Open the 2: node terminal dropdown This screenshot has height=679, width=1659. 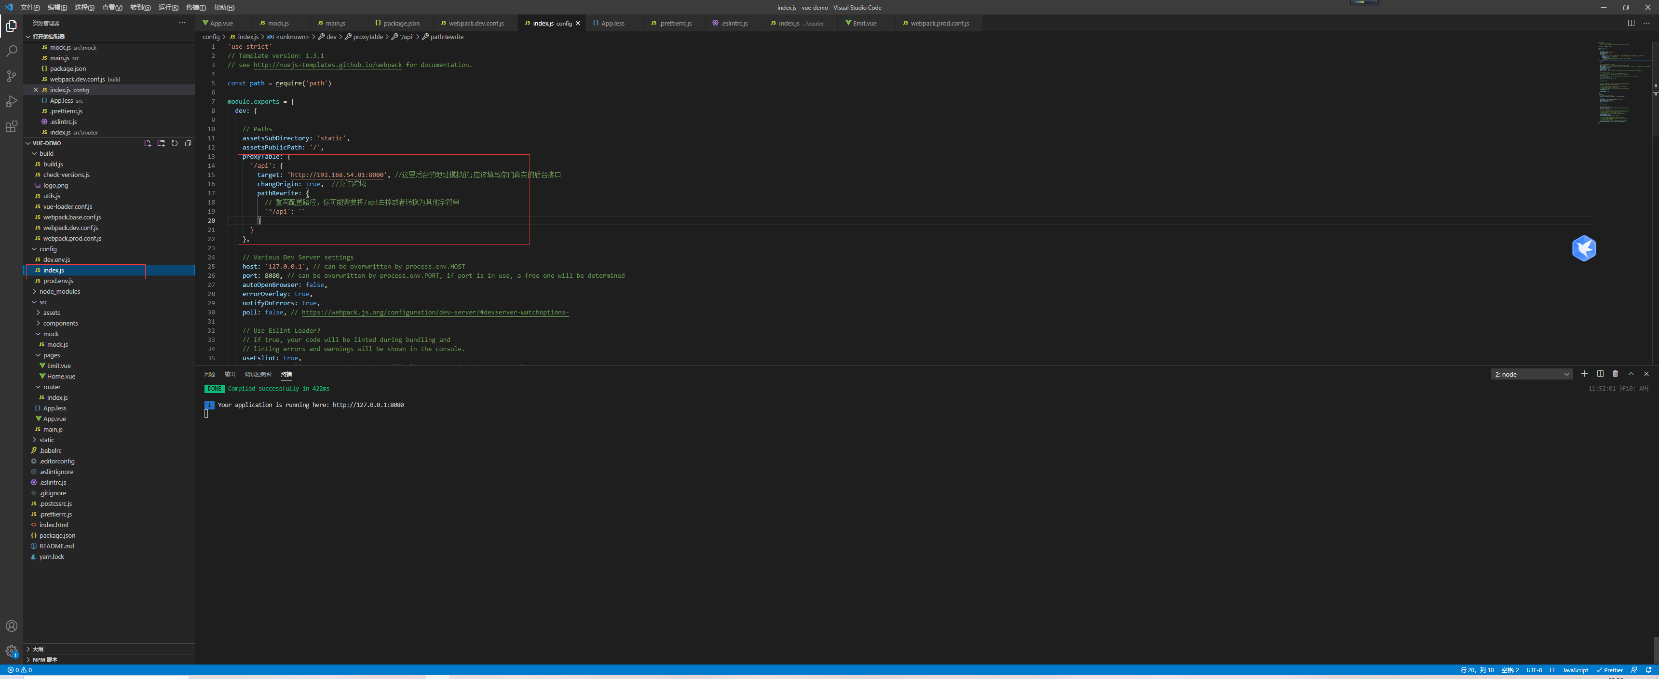click(1532, 374)
